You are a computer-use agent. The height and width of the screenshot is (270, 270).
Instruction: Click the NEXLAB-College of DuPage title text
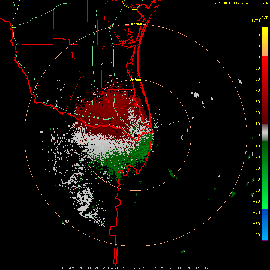tap(239, 3)
